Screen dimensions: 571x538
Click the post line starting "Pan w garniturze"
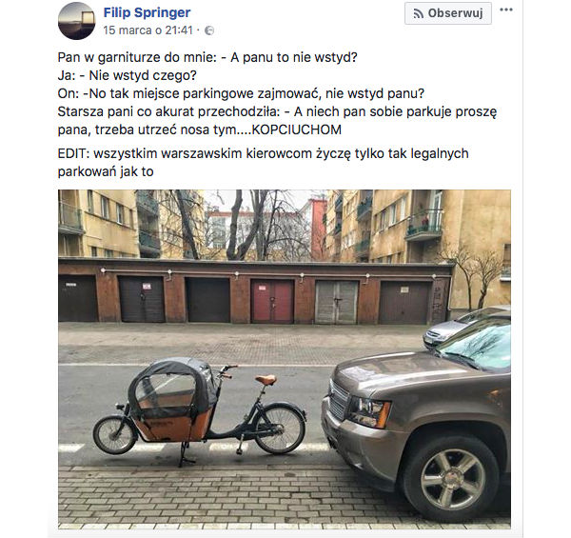pyautogui.click(x=207, y=57)
